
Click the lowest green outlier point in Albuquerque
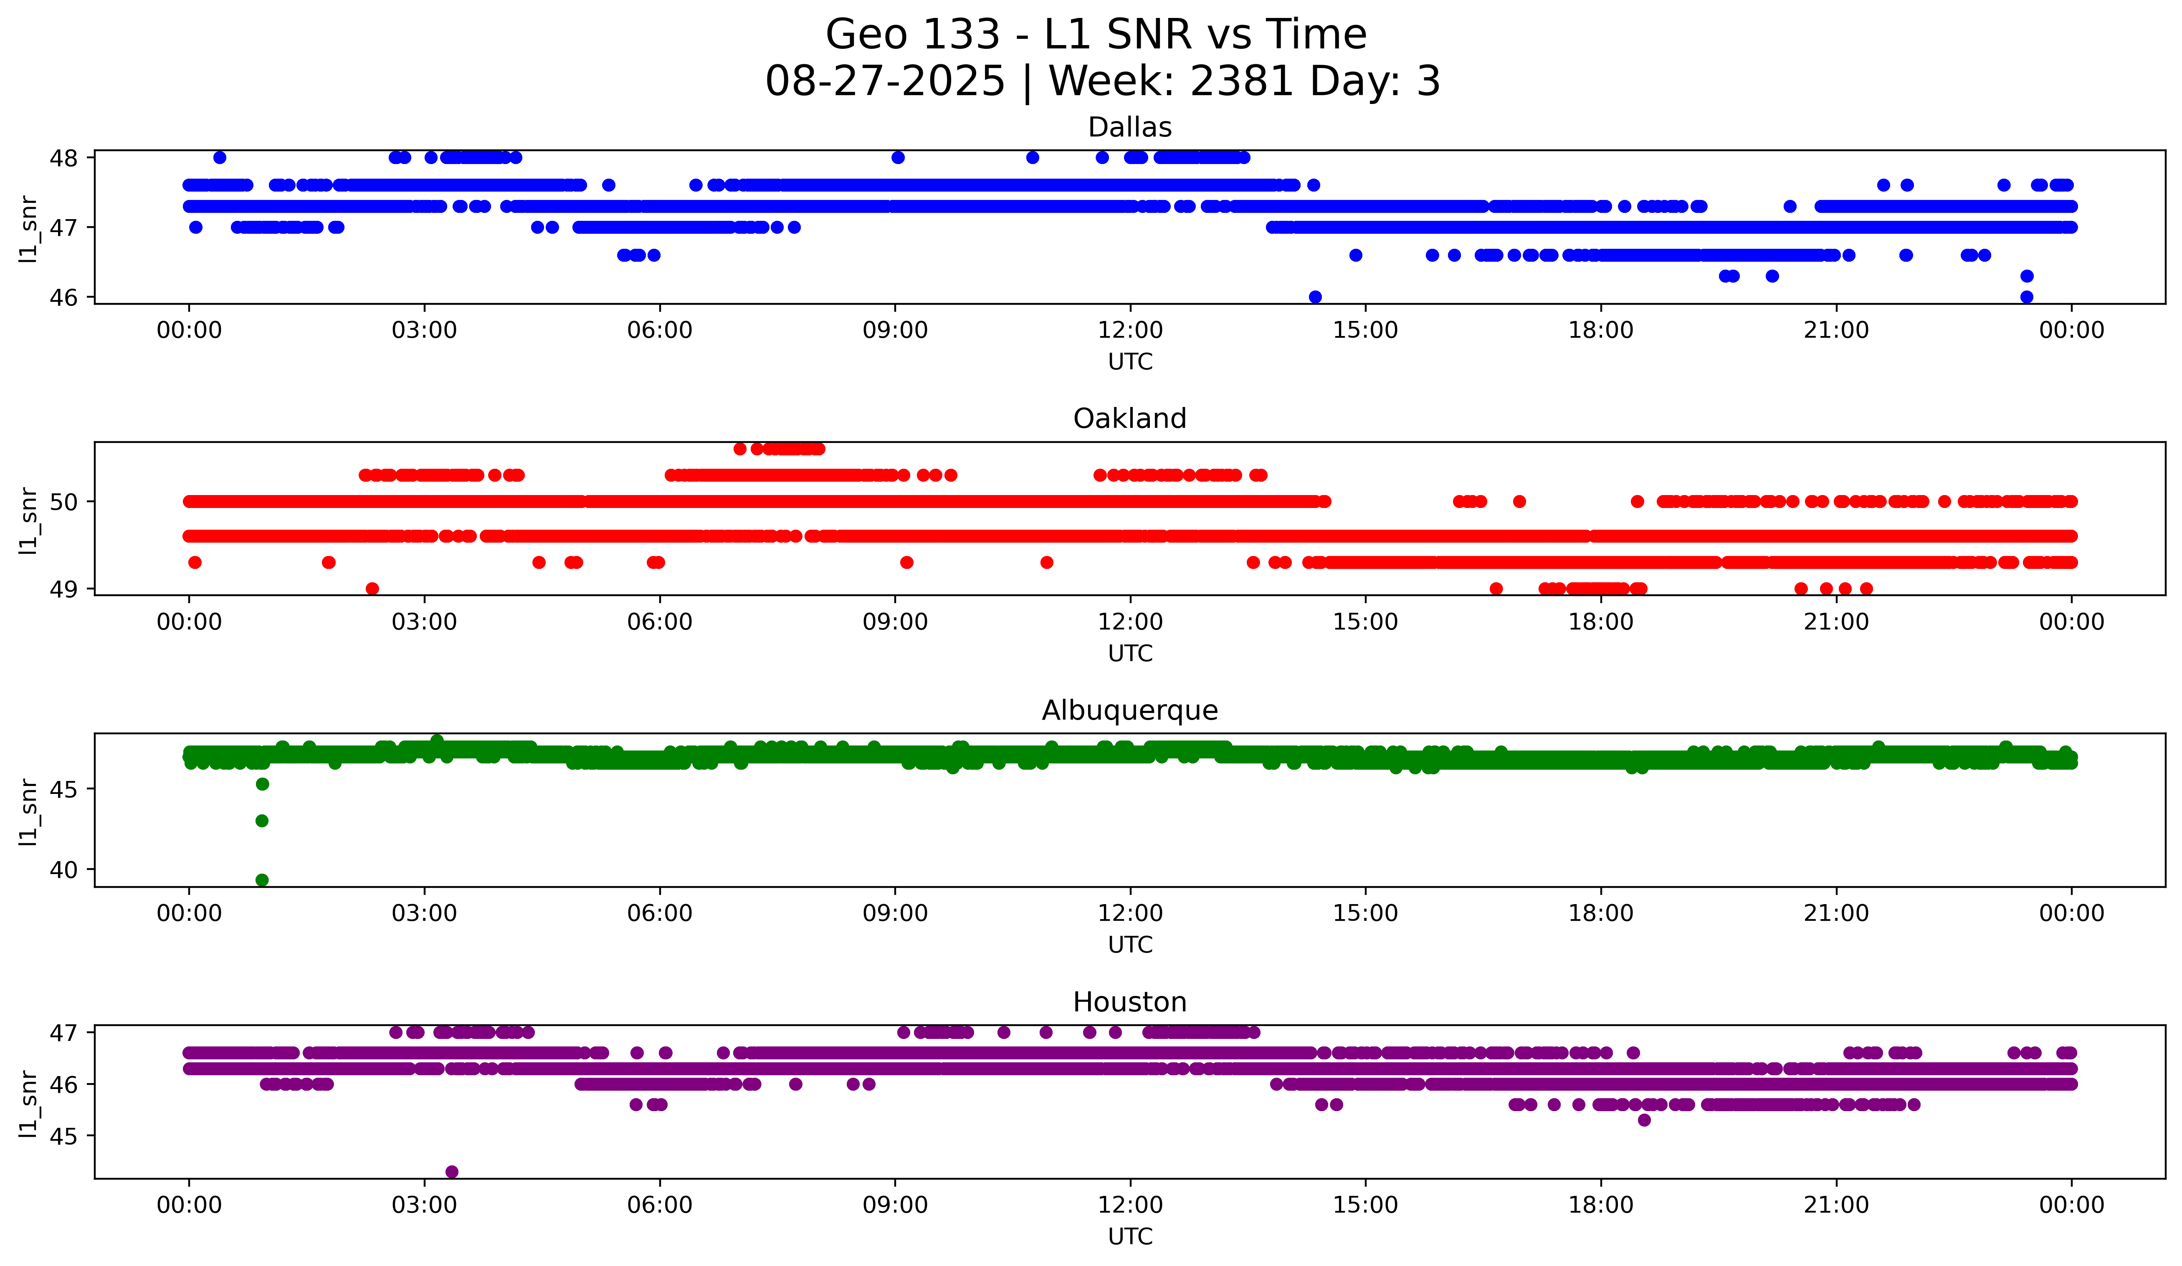point(262,880)
